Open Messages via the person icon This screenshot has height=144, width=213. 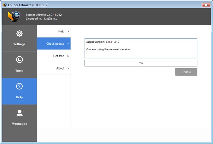click(19, 113)
